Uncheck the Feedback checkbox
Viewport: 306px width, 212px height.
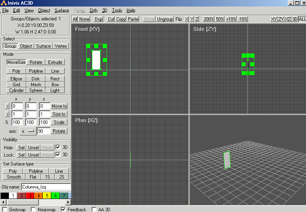point(64,209)
